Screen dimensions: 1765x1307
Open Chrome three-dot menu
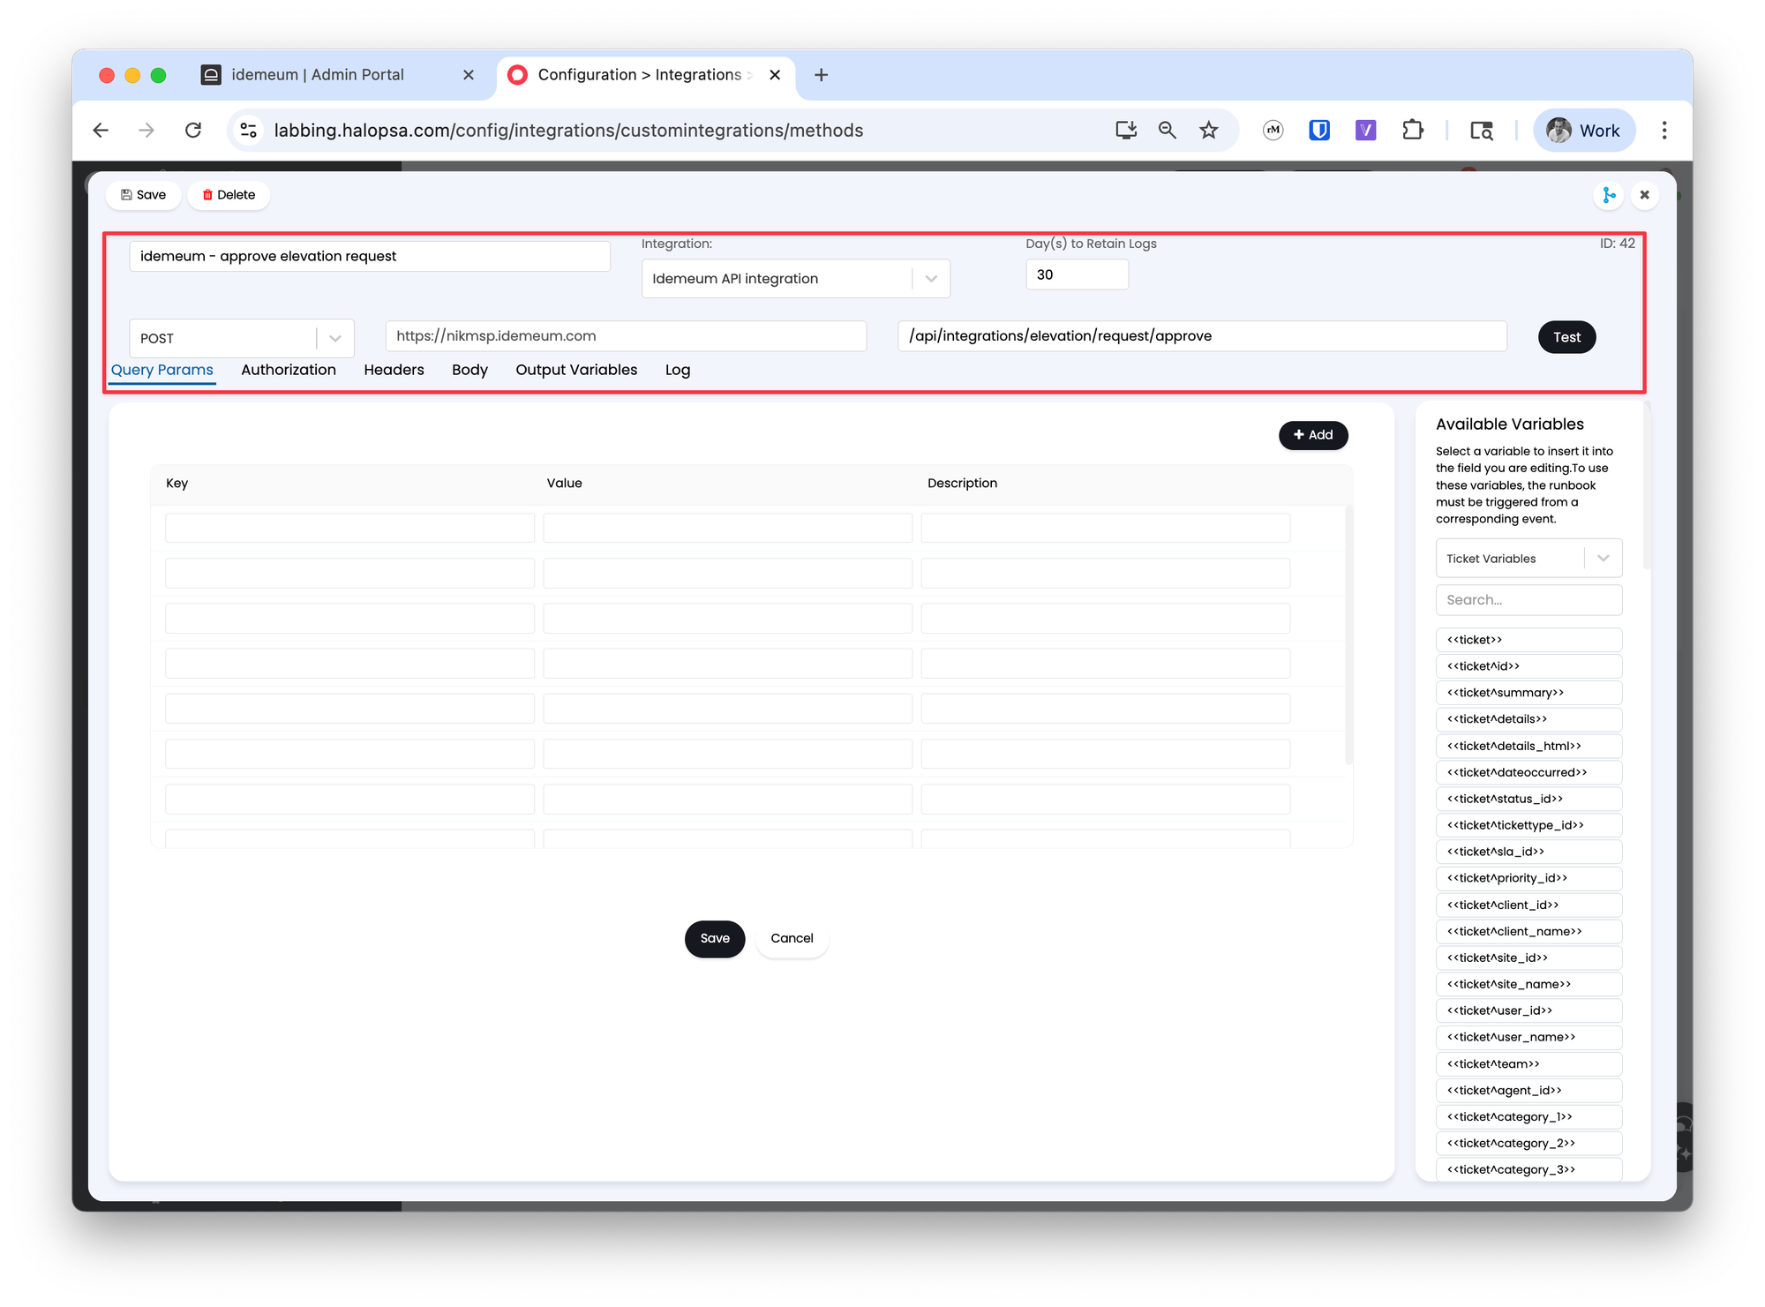(x=1664, y=131)
